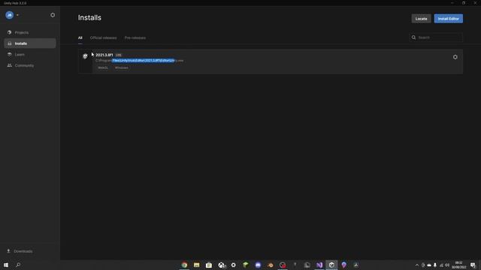Click the Community people icon
Viewport: 481px width, 270px height.
point(10,65)
